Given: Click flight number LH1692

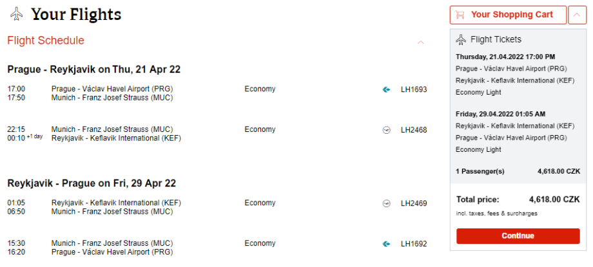Looking at the screenshot, I should pyautogui.click(x=414, y=244).
